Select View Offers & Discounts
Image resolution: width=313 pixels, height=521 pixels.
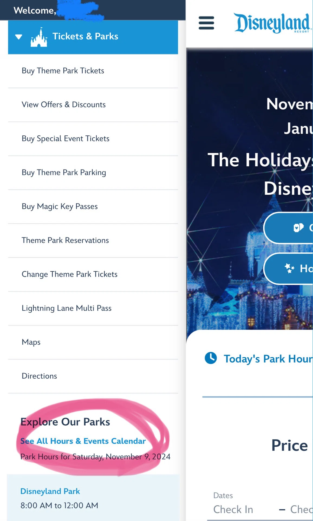click(93, 105)
